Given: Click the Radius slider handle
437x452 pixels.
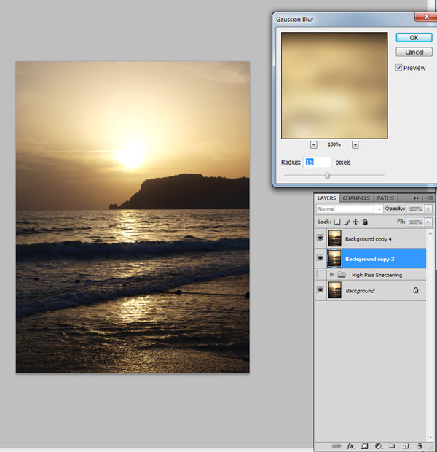Looking at the screenshot, I should tap(327, 175).
